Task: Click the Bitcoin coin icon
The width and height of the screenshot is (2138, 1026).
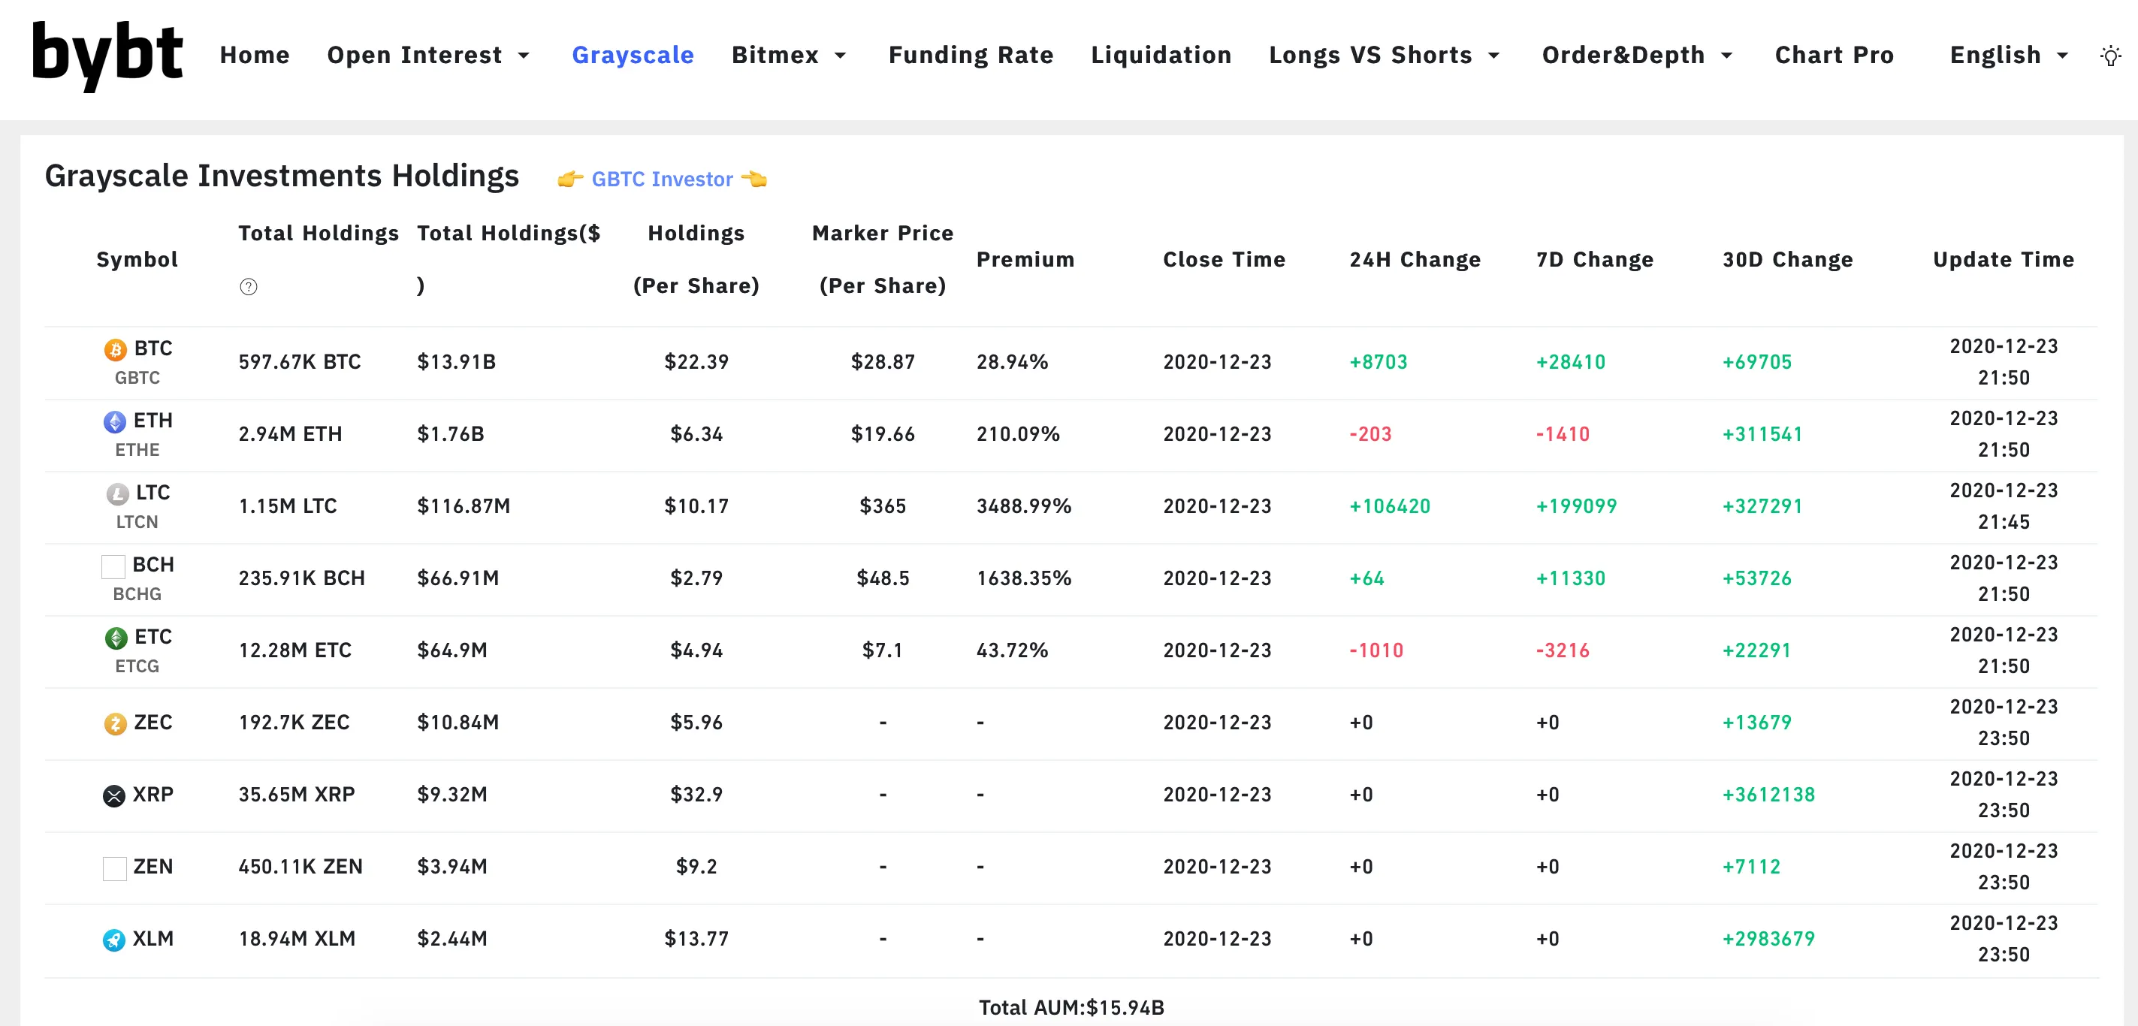Action: tap(116, 349)
